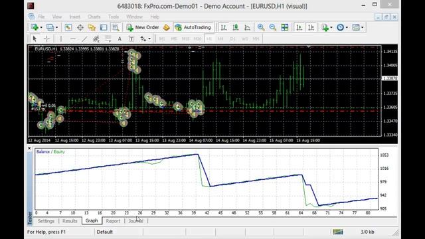
Task: Zoom out of the chart
Action: [x=273, y=27]
